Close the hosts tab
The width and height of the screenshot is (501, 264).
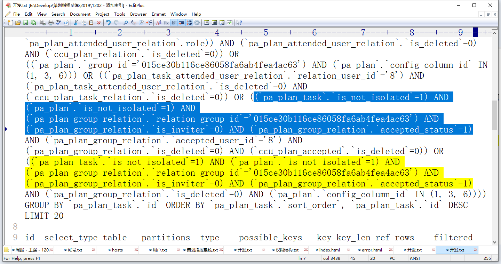(x=136, y=250)
